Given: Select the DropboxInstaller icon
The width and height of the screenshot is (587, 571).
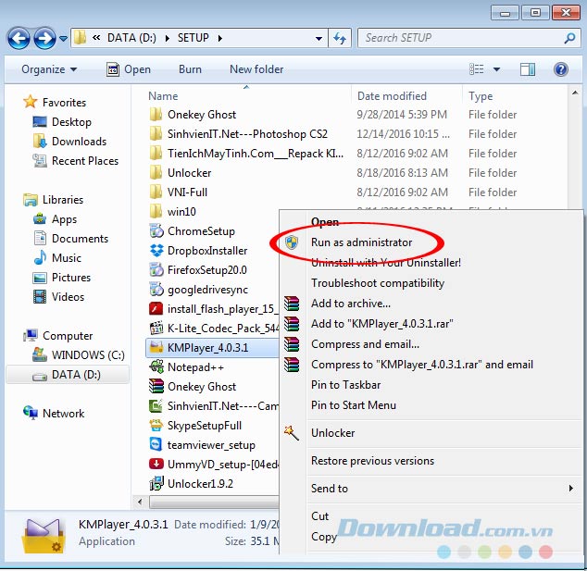Looking at the screenshot, I should coord(156,251).
